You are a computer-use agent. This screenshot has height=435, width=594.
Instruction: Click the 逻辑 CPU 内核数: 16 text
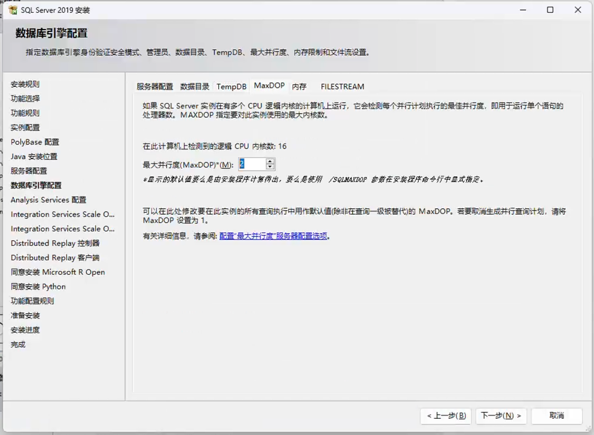(x=215, y=146)
